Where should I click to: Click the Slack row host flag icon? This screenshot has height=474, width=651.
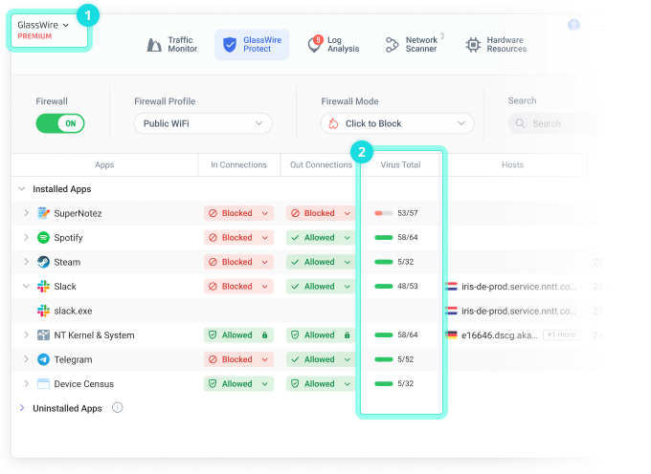coord(451,287)
